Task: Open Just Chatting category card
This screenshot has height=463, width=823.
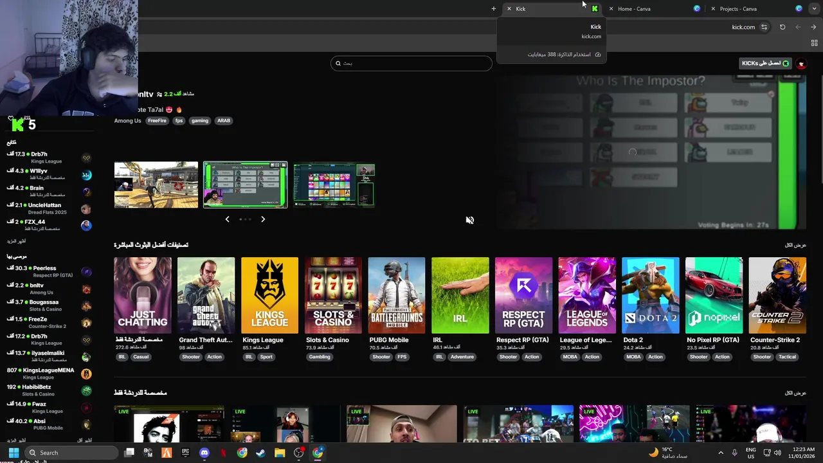Action: pyautogui.click(x=143, y=295)
